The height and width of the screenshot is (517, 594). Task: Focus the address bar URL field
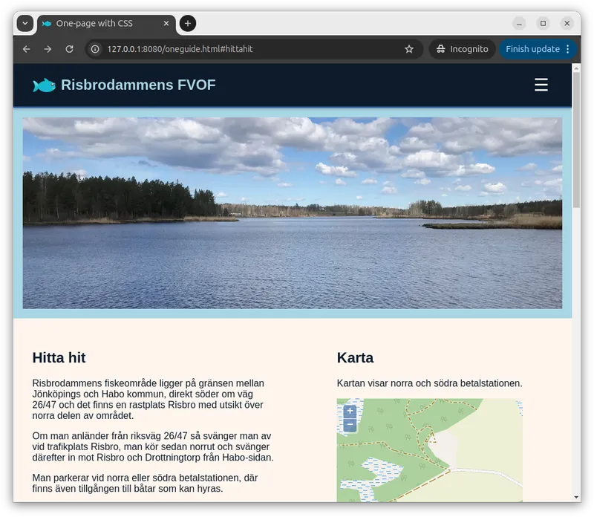(x=252, y=49)
